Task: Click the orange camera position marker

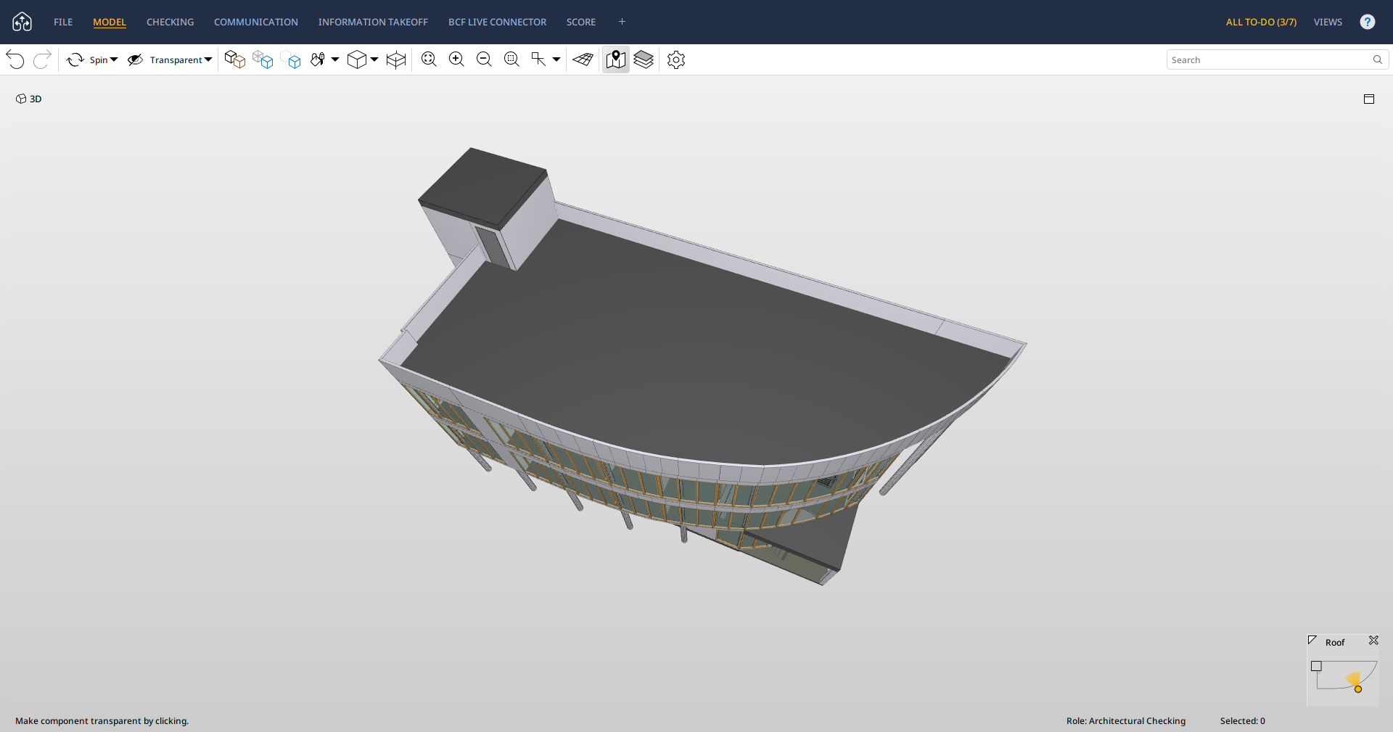Action: (1358, 689)
